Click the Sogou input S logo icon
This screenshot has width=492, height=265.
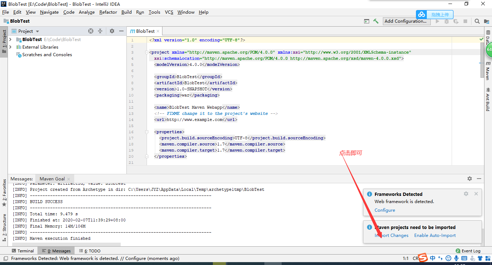point(423,258)
